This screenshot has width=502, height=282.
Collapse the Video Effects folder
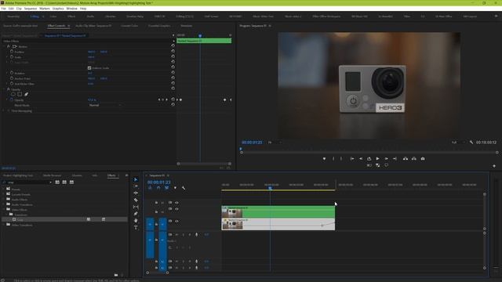click(x=4, y=209)
